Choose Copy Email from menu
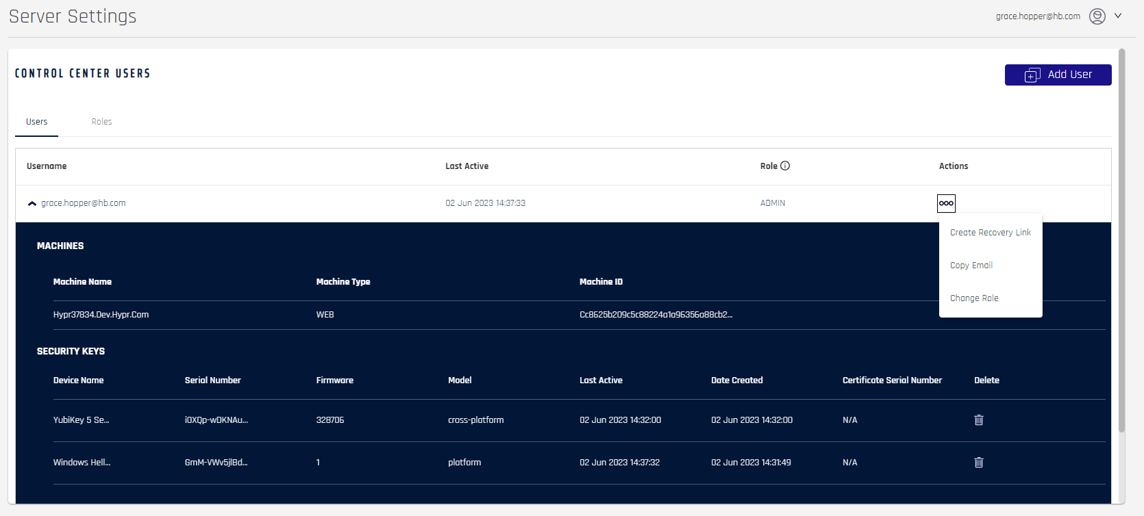 [971, 266]
